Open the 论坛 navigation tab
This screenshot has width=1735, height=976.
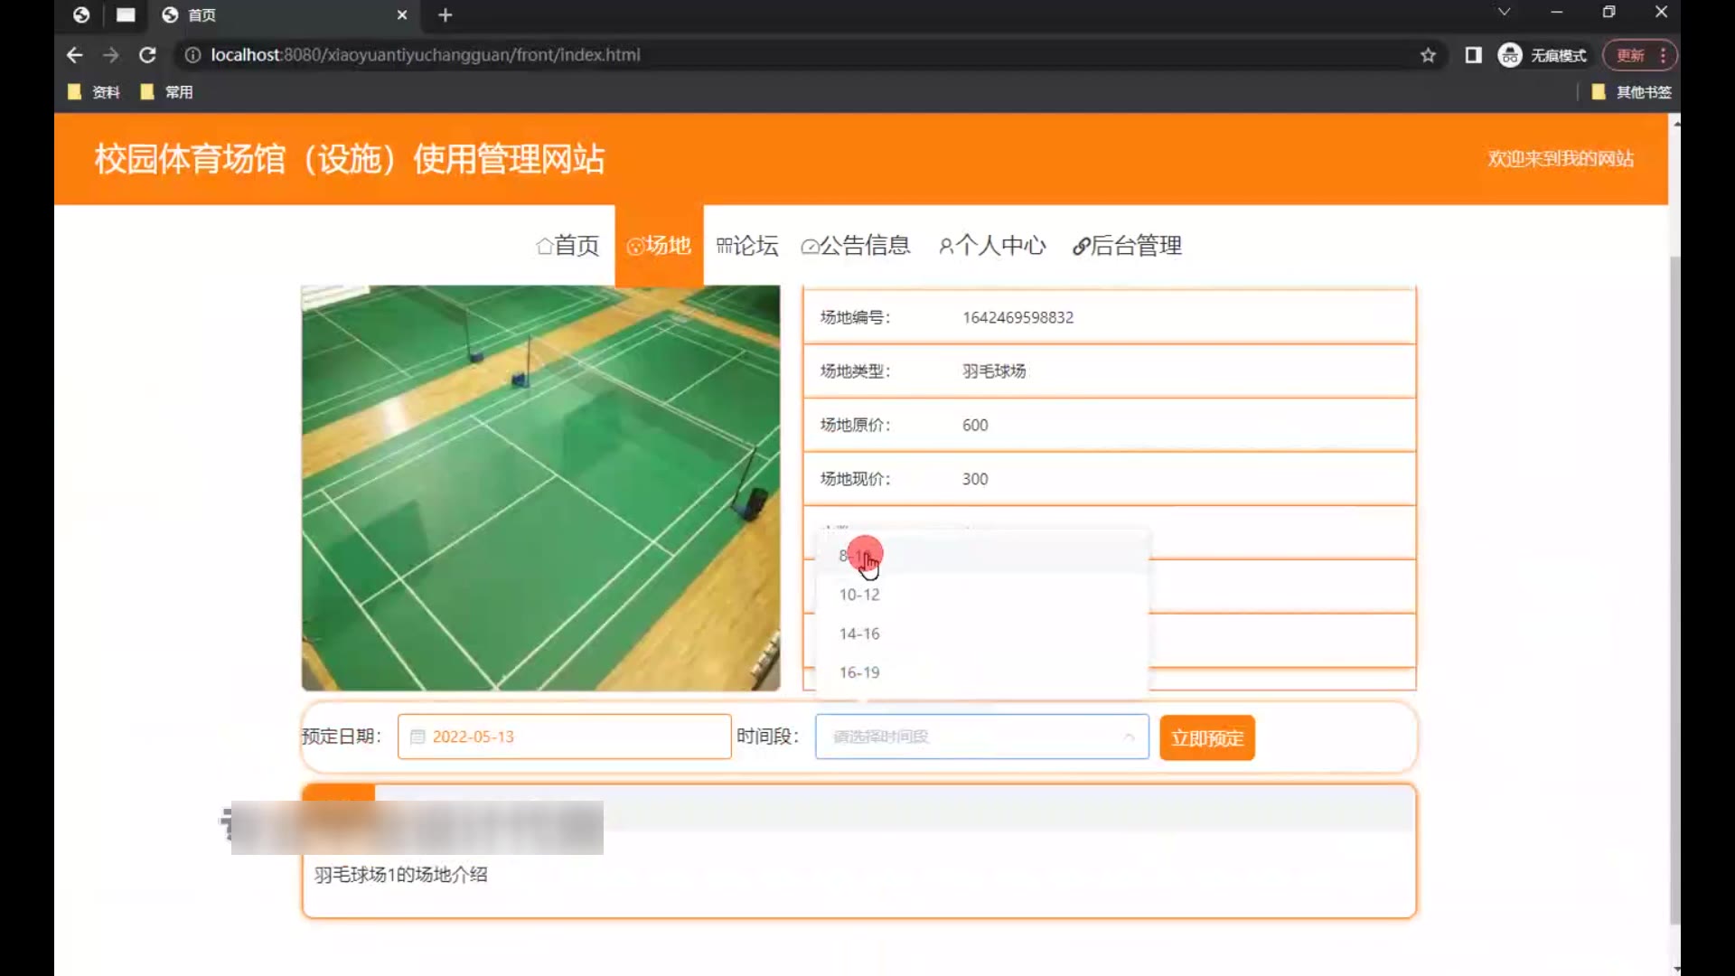pos(746,246)
